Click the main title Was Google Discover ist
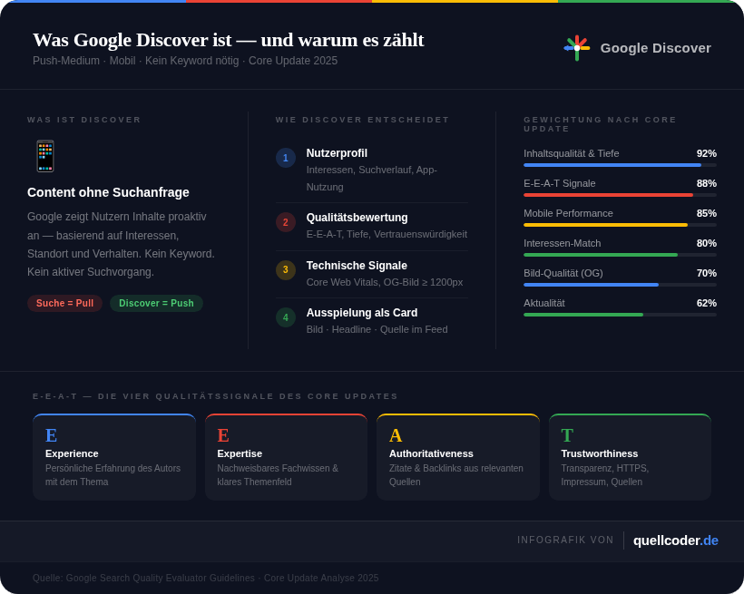This screenshot has height=594, width=744. (x=228, y=40)
